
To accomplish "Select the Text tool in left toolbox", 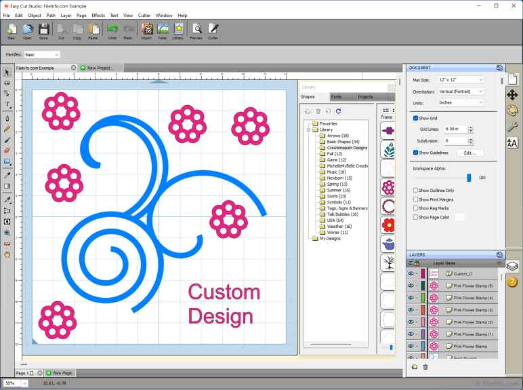I will pos(7,105).
